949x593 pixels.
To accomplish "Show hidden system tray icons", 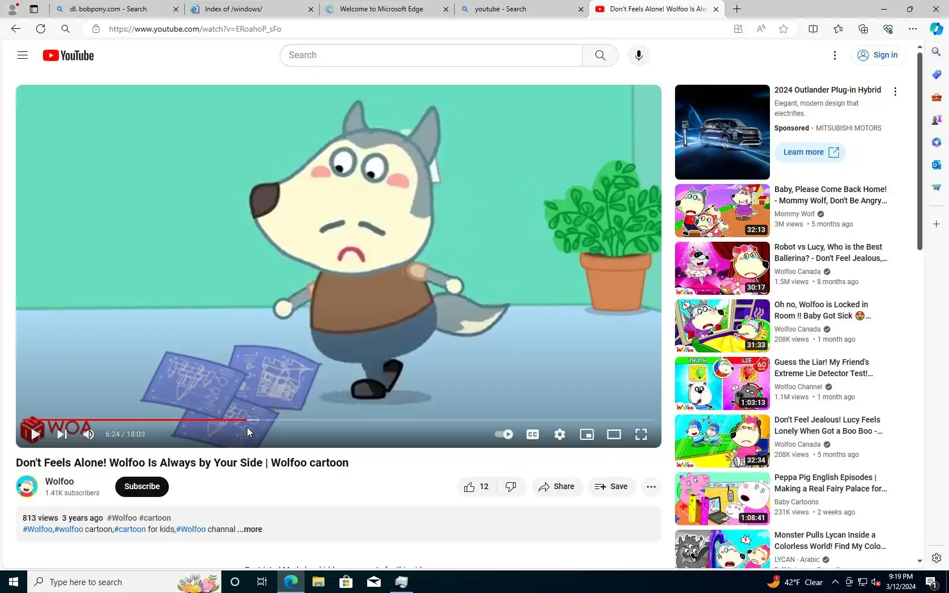I will 835,582.
